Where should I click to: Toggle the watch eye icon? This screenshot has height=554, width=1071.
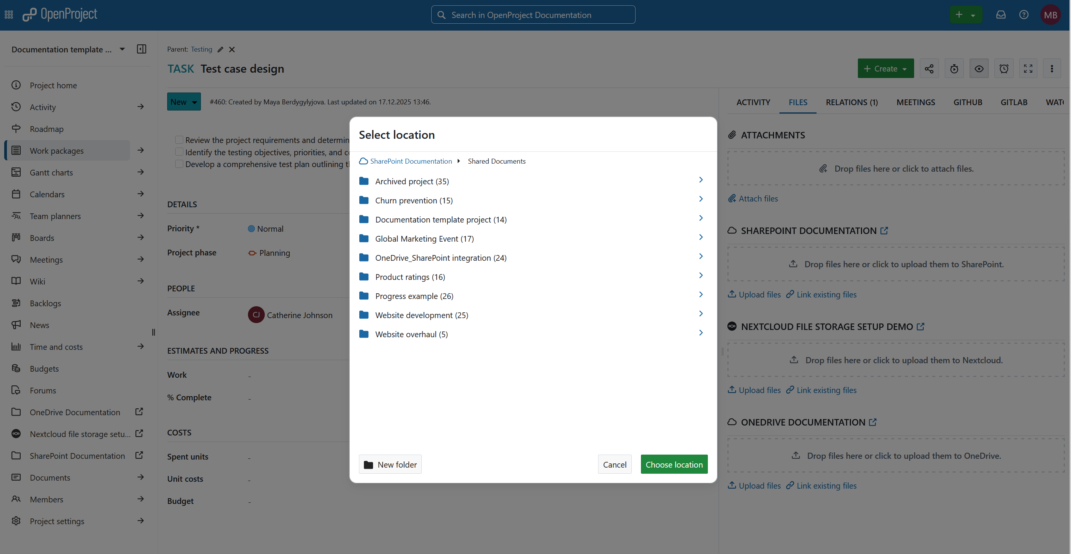[x=979, y=68]
